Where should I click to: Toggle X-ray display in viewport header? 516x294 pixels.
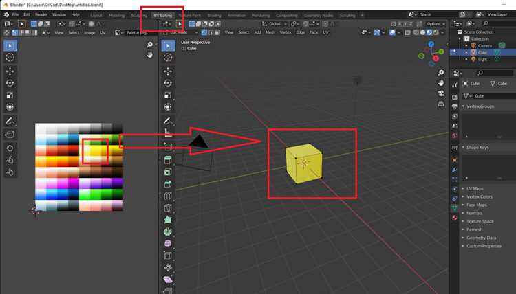click(x=408, y=32)
